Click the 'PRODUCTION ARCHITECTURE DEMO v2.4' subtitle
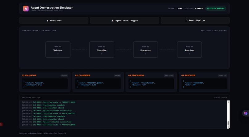 tap(47, 10)
